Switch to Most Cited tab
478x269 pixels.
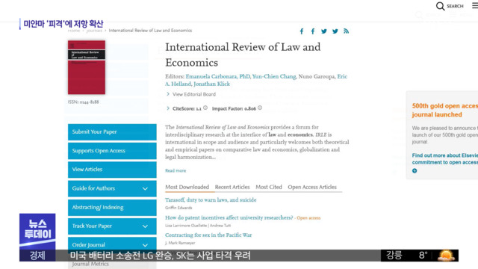[x=269, y=187]
